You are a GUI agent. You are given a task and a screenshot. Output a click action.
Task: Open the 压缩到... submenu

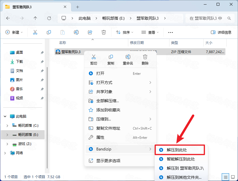pos(120,119)
